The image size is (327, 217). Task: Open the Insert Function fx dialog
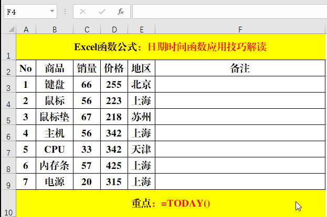[x=121, y=12]
